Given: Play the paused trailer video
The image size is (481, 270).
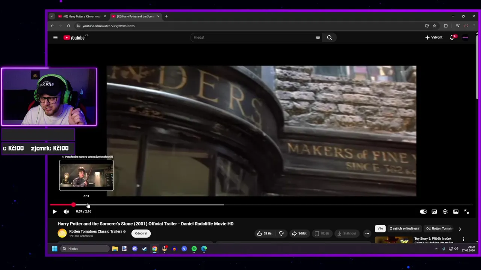Looking at the screenshot, I should click(x=54, y=211).
